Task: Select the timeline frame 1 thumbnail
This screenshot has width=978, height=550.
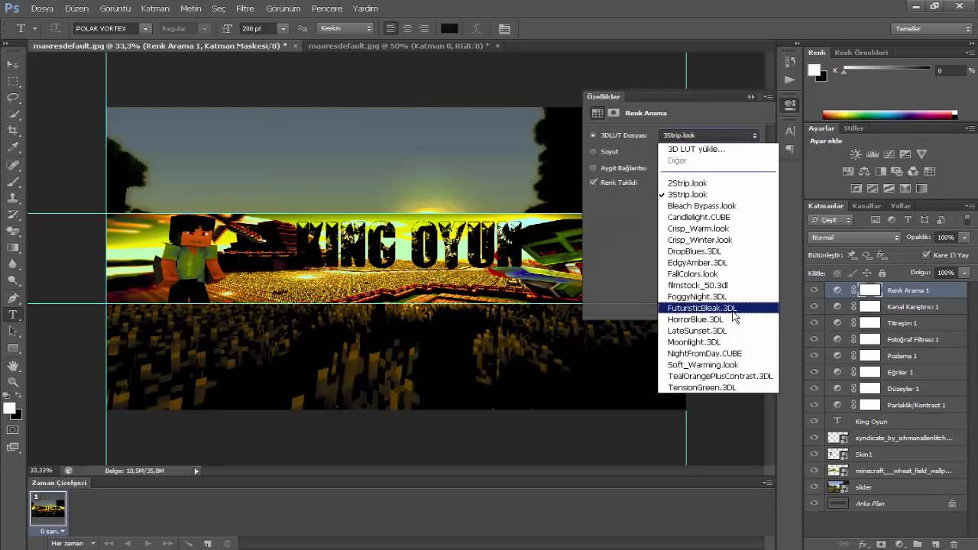Action: point(47,508)
